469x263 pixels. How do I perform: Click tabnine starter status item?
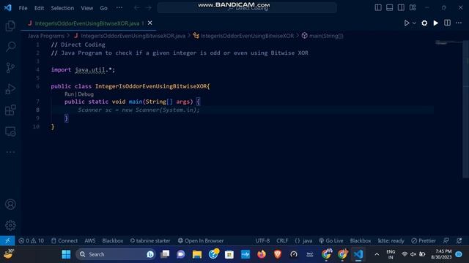pos(149,240)
